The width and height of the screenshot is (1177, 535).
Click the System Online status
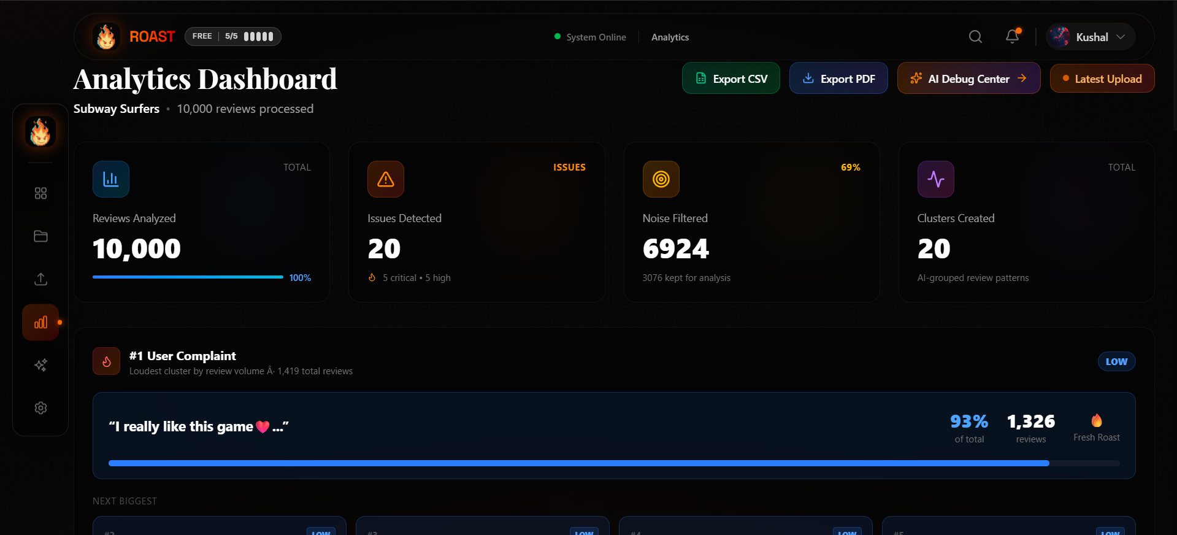coord(590,37)
